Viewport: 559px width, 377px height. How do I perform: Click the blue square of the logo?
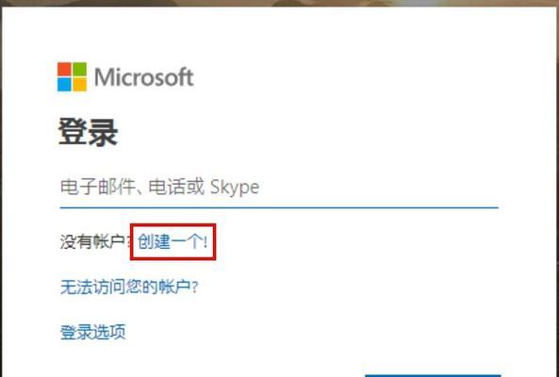(x=64, y=85)
